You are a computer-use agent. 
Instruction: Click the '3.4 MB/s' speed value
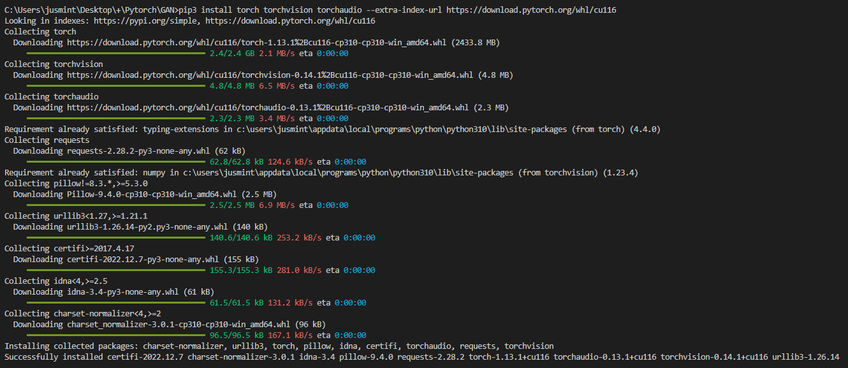pyautogui.click(x=277, y=119)
